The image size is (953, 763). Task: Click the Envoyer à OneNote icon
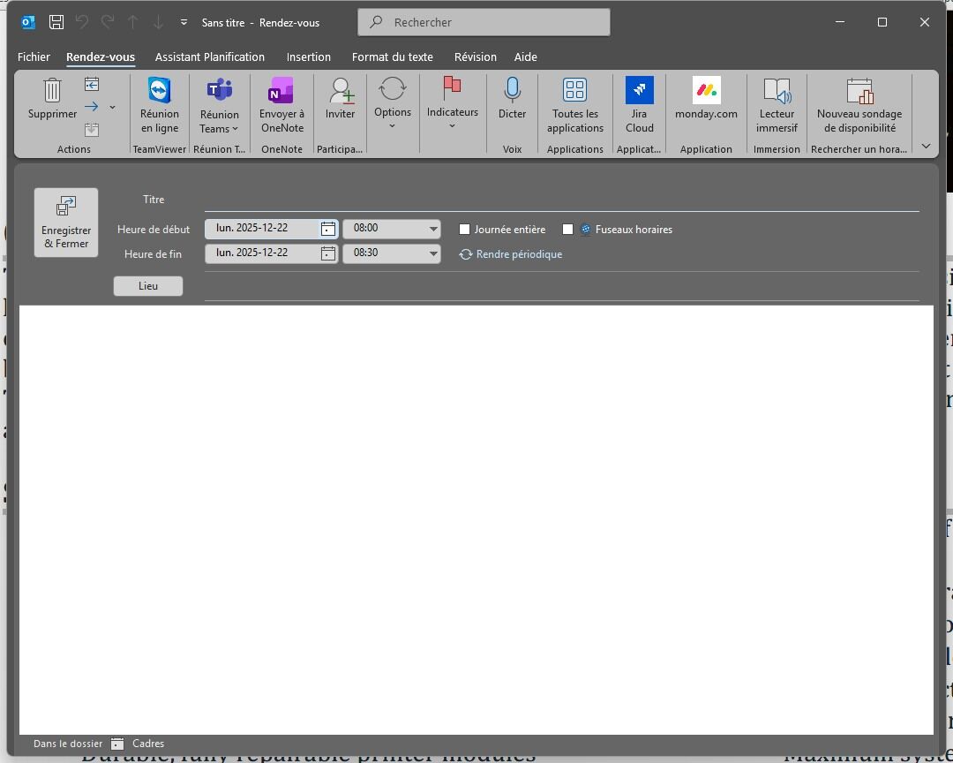click(281, 90)
